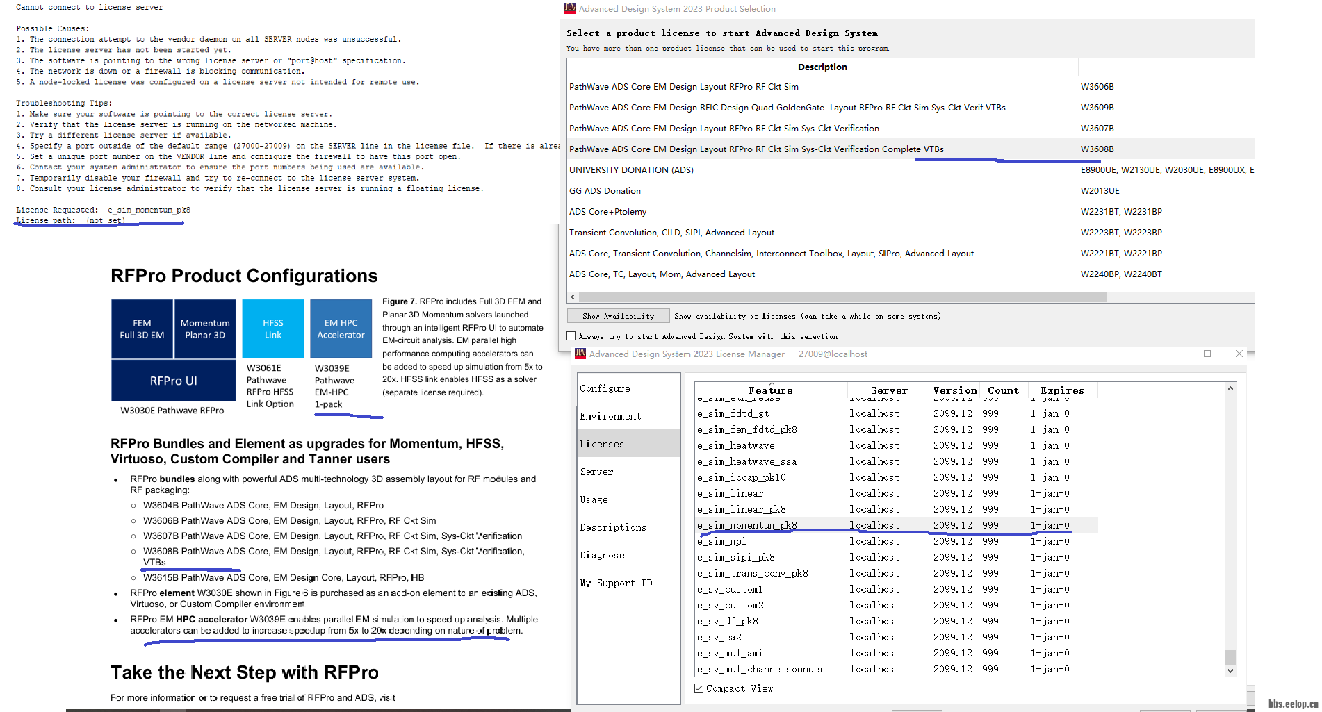
Task: Select the e_sim_sipi_pk8 license row
Action: [897, 557]
